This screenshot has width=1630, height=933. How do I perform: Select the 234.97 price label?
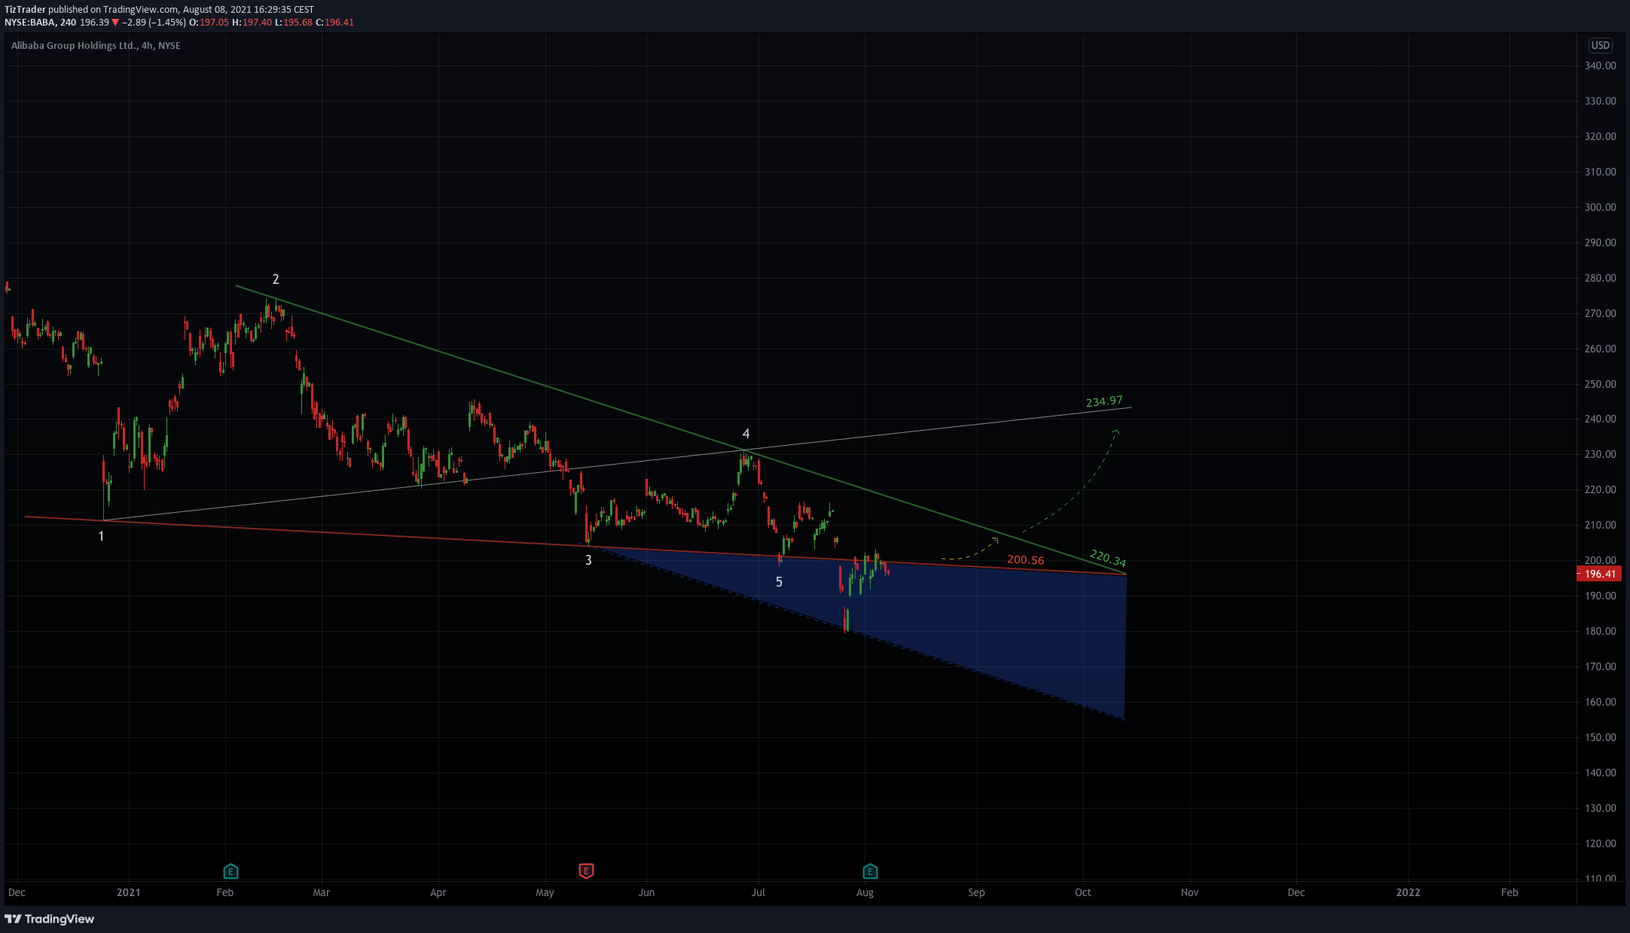coord(1104,401)
